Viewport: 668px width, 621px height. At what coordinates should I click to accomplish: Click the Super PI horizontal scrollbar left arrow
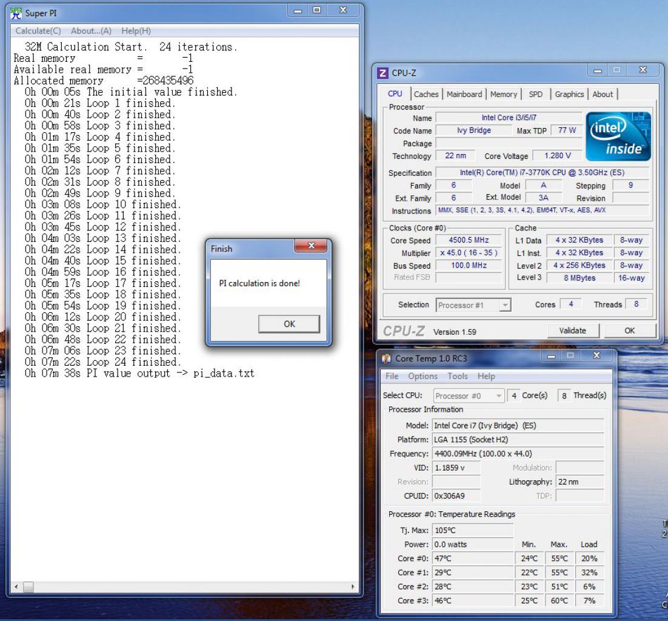(x=16, y=587)
